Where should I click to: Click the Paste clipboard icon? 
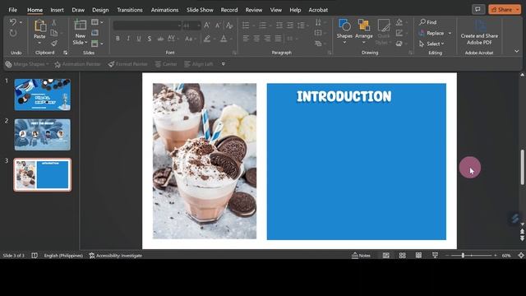(39, 25)
